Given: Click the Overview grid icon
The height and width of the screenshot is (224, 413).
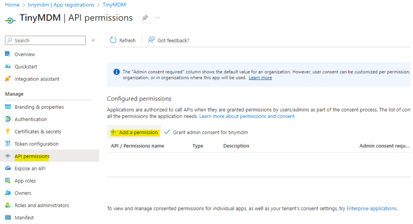Looking at the screenshot, I should click(8, 54).
